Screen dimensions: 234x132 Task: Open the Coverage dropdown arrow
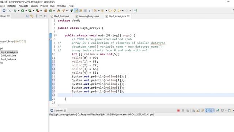[x=34, y=11]
